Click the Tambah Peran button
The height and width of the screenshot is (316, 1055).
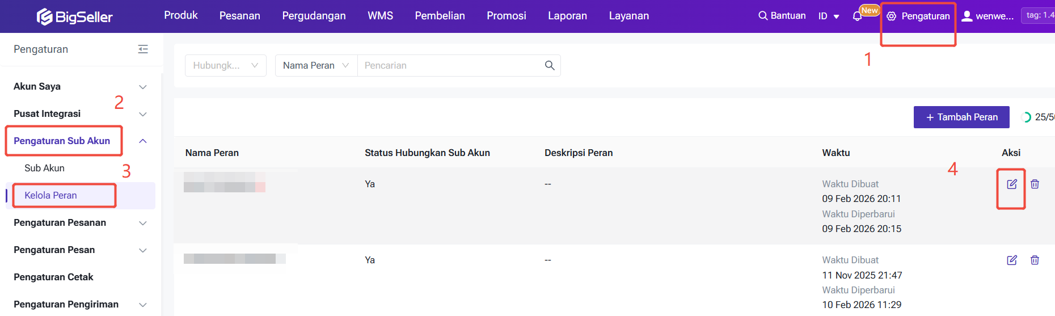pos(961,117)
